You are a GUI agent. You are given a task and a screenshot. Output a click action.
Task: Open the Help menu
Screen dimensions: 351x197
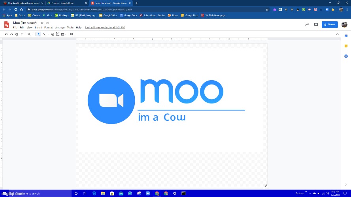click(x=79, y=28)
